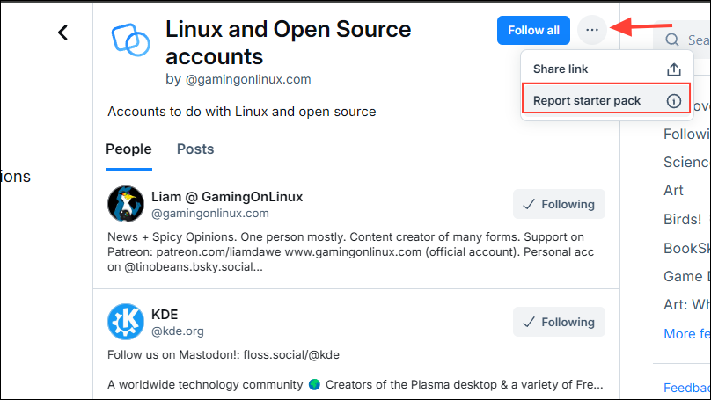Viewport: 711px width, 400px height.
Task: Switch to the People tab
Action: [x=128, y=149]
